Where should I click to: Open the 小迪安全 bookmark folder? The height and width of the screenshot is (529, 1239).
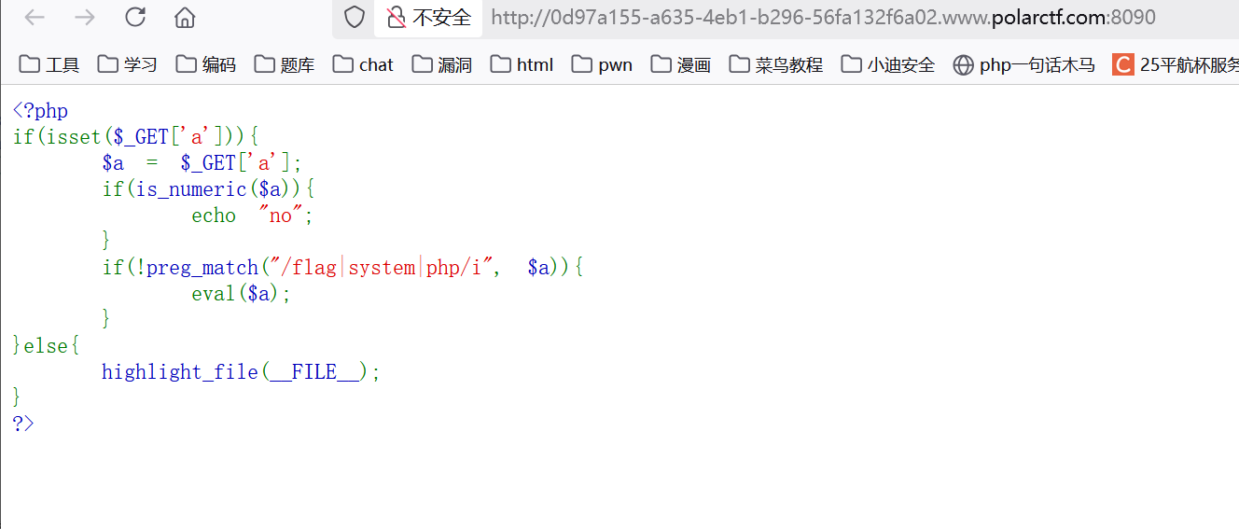coord(888,64)
